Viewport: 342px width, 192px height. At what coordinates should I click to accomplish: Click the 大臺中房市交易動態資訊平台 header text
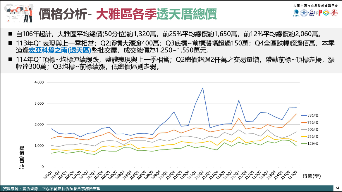tap(315, 6)
